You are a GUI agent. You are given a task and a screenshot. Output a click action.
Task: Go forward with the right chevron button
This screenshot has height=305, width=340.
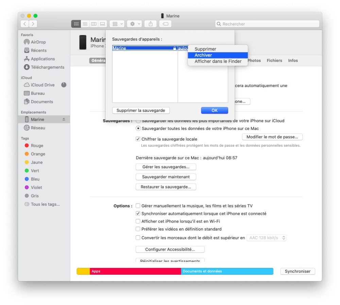33,24
